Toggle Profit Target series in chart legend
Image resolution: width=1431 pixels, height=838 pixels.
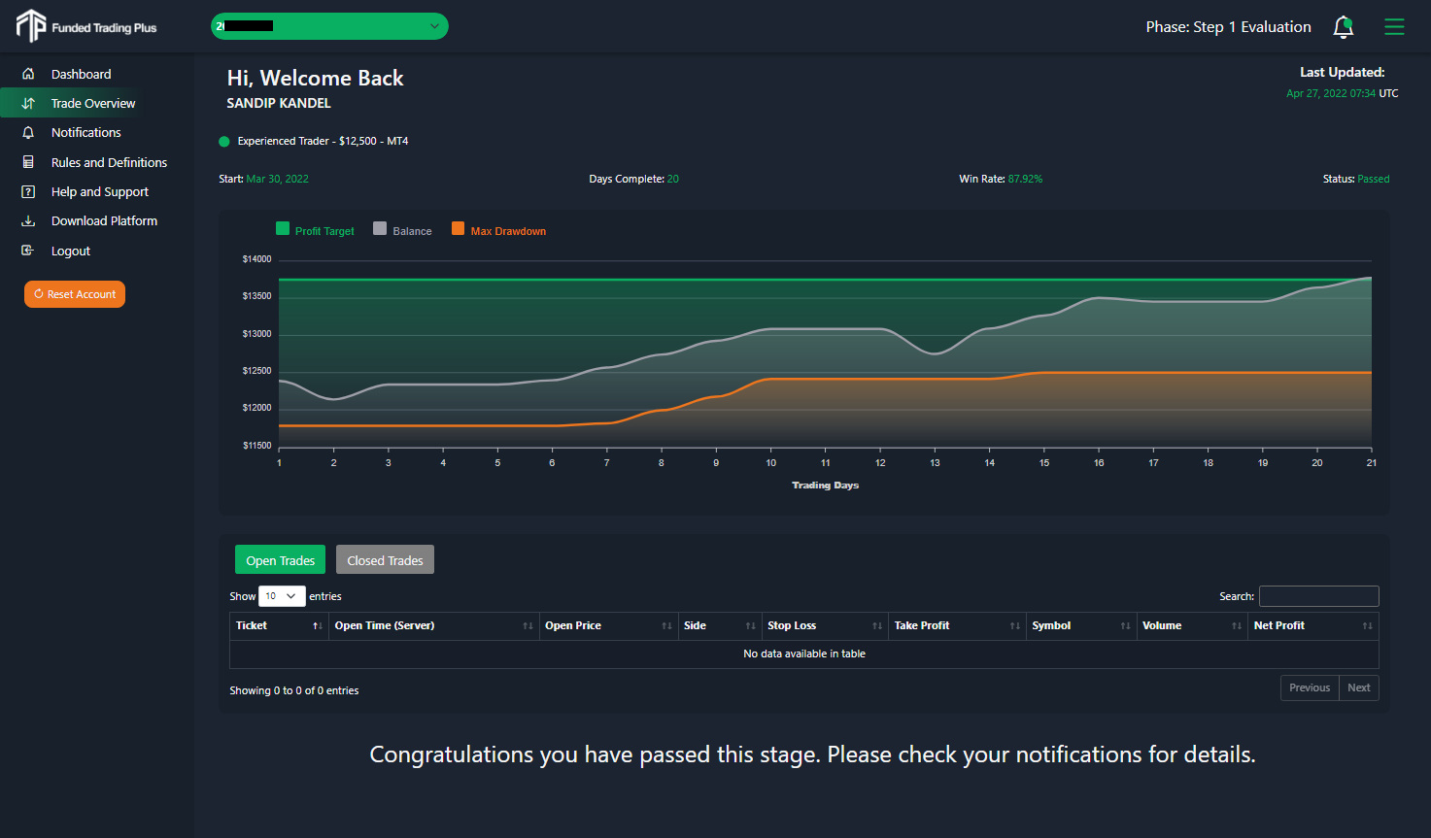tap(315, 230)
